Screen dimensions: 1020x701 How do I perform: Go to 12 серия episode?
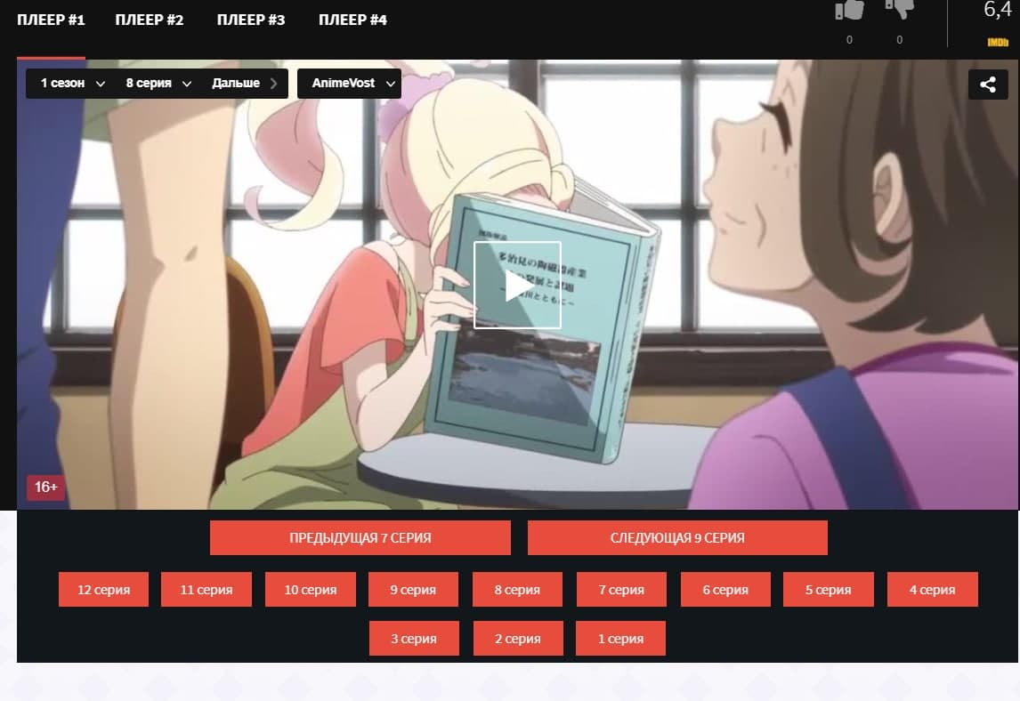click(x=103, y=590)
